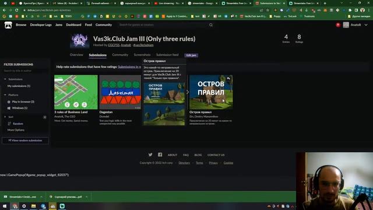Open itch.io Facebook icon in footer
The height and width of the screenshot is (210, 373).
[160, 155]
